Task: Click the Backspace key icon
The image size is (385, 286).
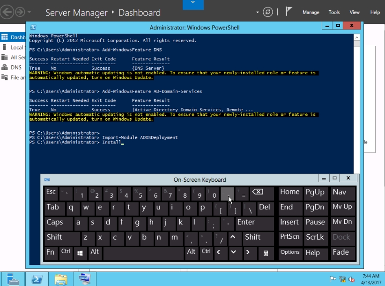Action: [261, 193]
